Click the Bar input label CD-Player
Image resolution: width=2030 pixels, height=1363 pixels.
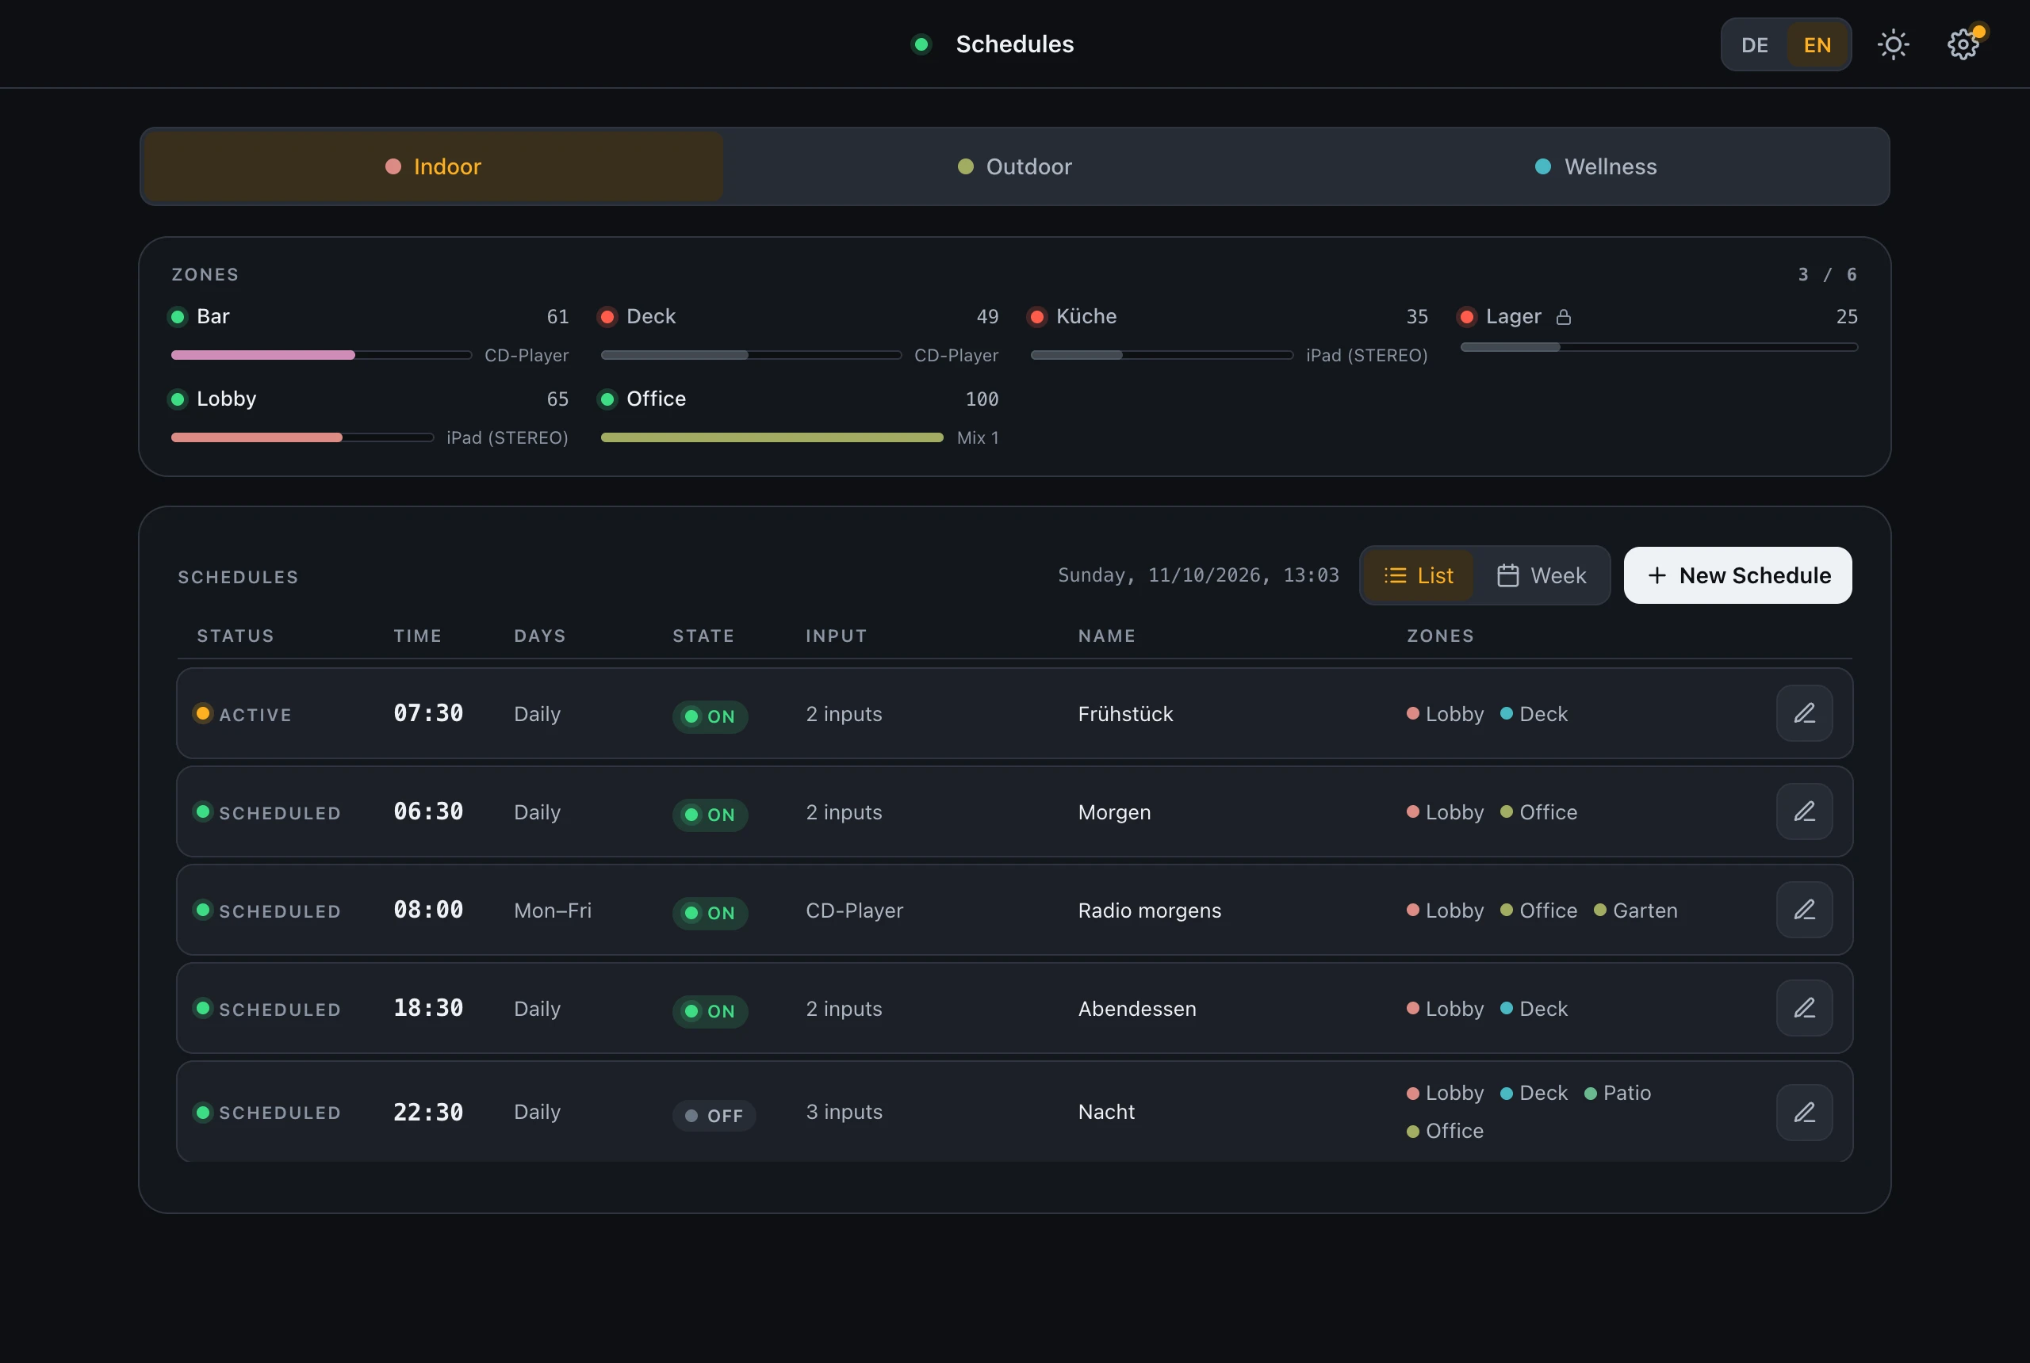point(527,356)
